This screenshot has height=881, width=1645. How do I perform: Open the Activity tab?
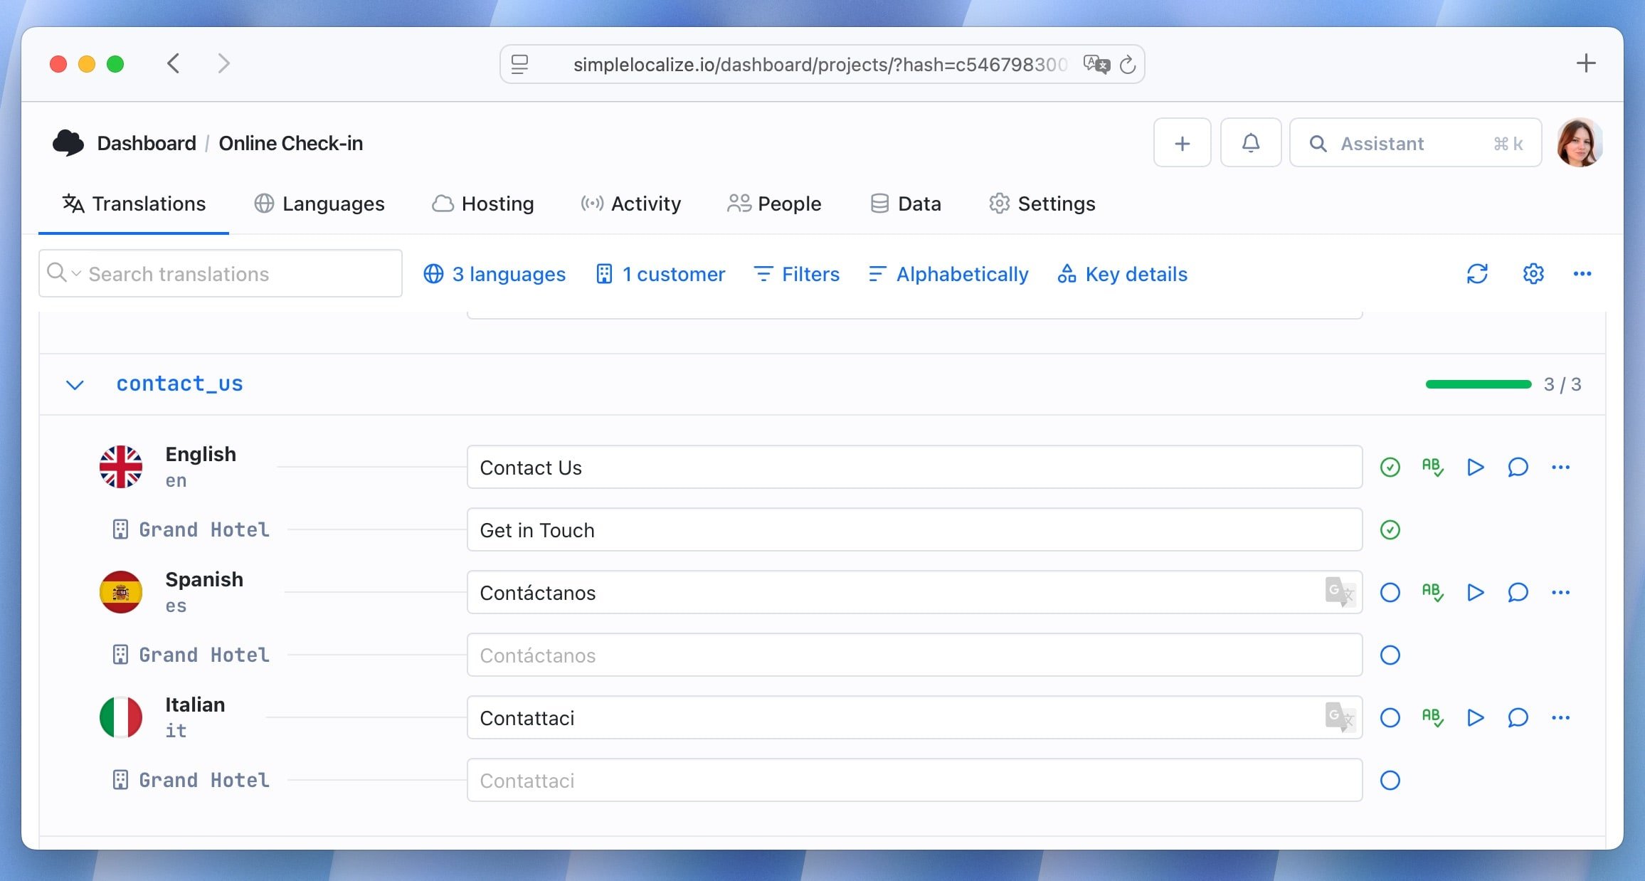point(630,204)
